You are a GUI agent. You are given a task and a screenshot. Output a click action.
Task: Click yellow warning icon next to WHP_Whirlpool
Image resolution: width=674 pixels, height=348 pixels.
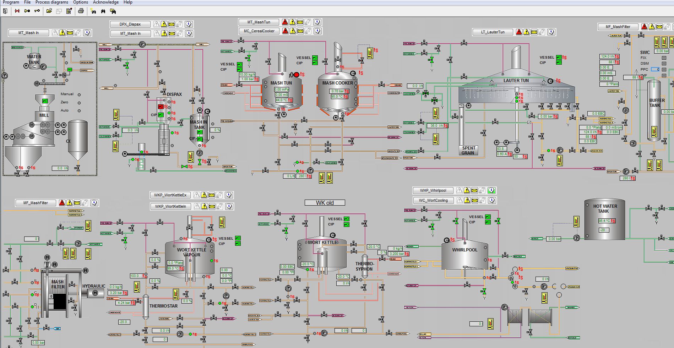pyautogui.click(x=467, y=190)
